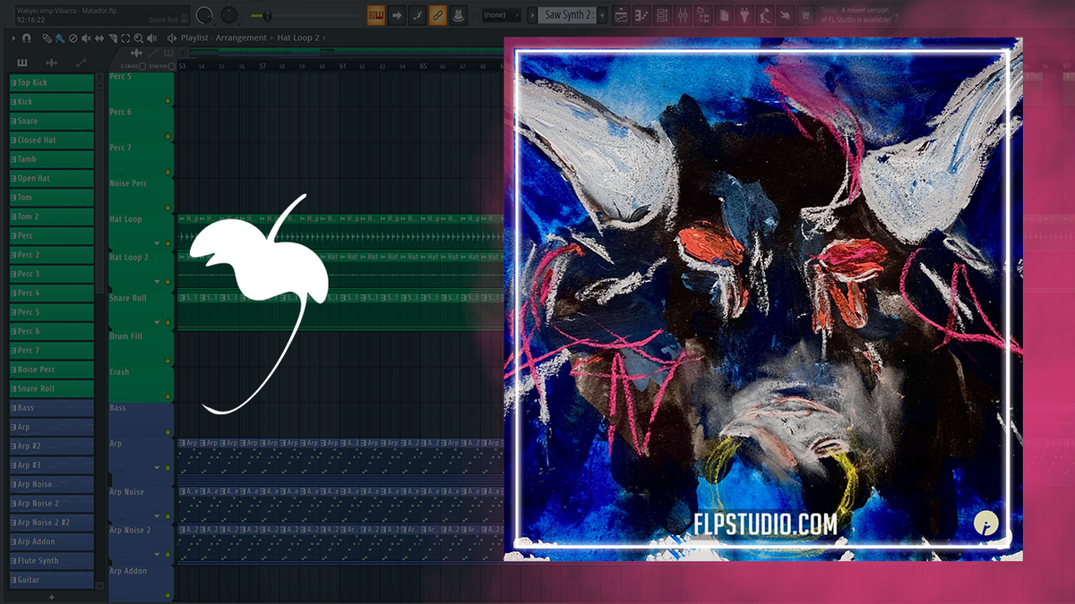Select the Zoom tool in the playlist toolbar

click(139, 39)
